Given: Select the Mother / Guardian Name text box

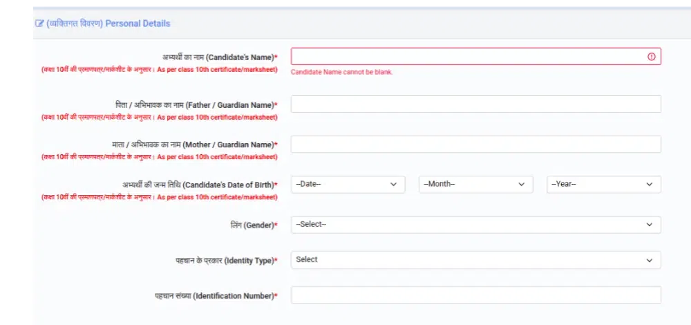Looking at the screenshot, I should coord(475,145).
